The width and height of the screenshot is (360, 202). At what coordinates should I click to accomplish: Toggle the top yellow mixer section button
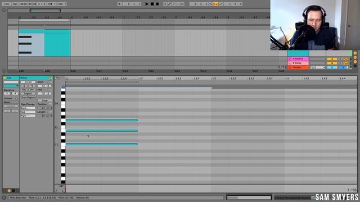[355, 53]
